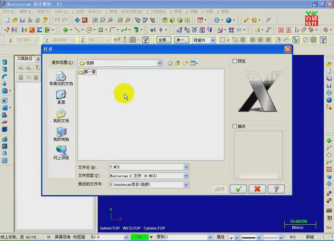Open the 视图 menu
This screenshot has width=334, height=241.
[x=43, y=11]
